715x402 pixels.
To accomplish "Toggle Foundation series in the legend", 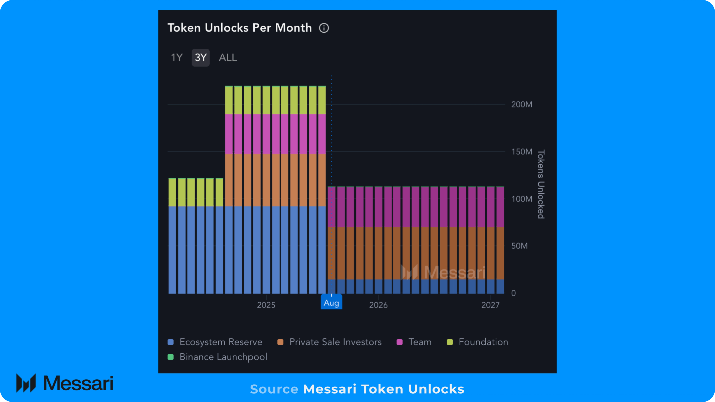I will (477, 342).
